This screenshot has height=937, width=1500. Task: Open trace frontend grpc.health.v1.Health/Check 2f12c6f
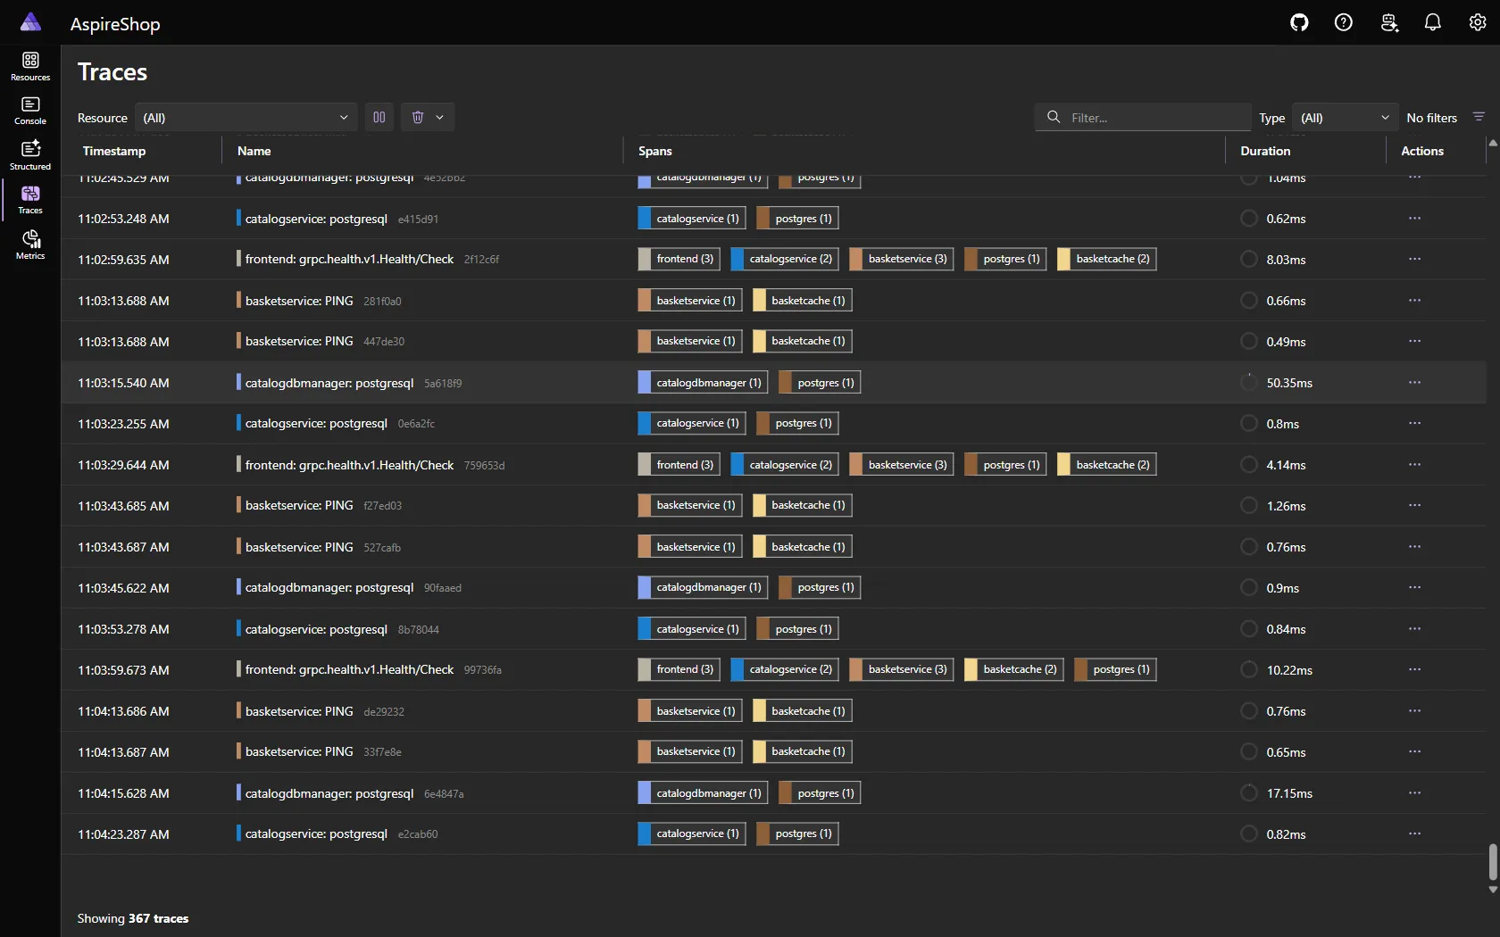[349, 259]
